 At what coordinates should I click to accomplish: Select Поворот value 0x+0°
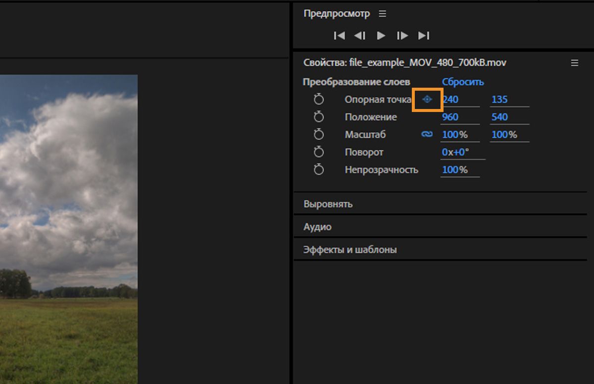[455, 152]
